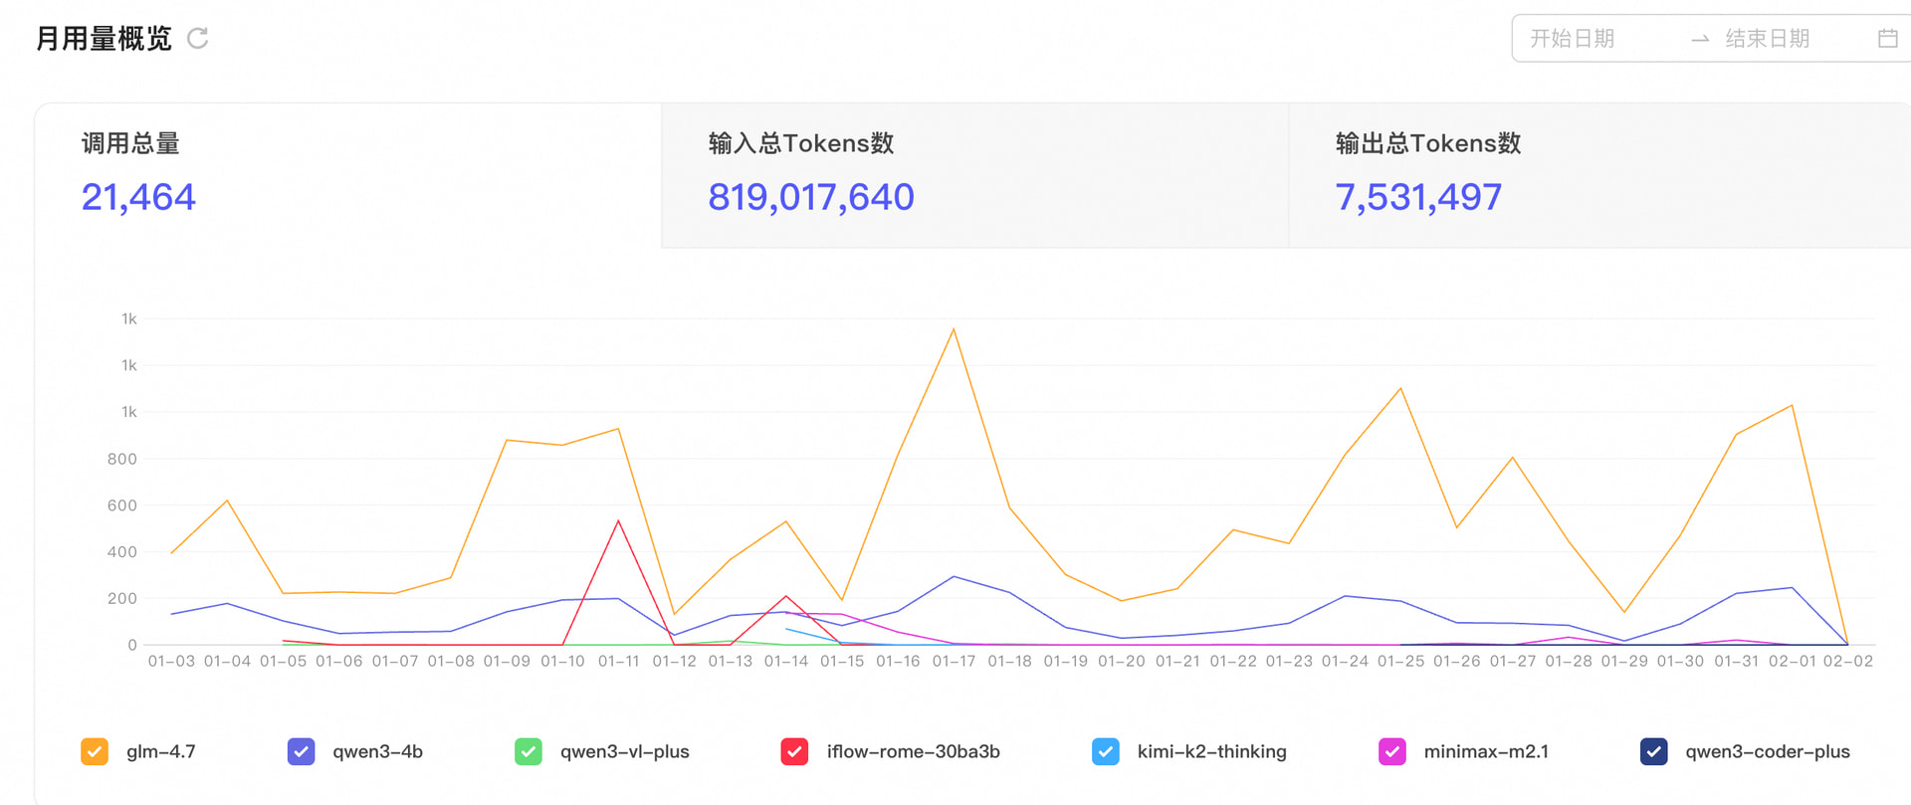This screenshot has width=1911, height=805.
Task: Open the calendar icon in date picker
Action: [1887, 39]
